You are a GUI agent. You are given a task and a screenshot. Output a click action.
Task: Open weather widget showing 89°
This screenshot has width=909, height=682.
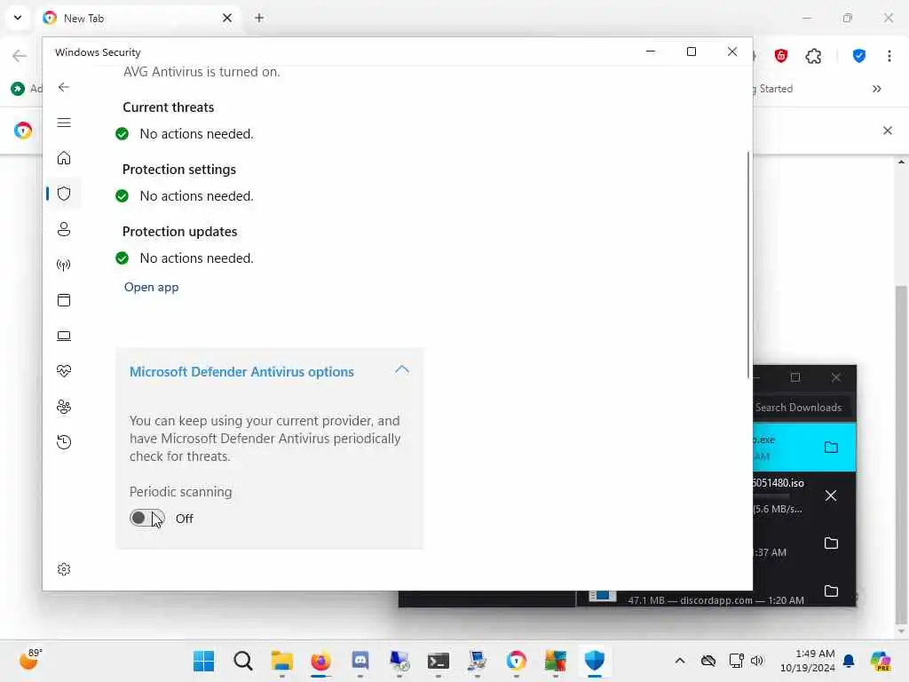29,660
